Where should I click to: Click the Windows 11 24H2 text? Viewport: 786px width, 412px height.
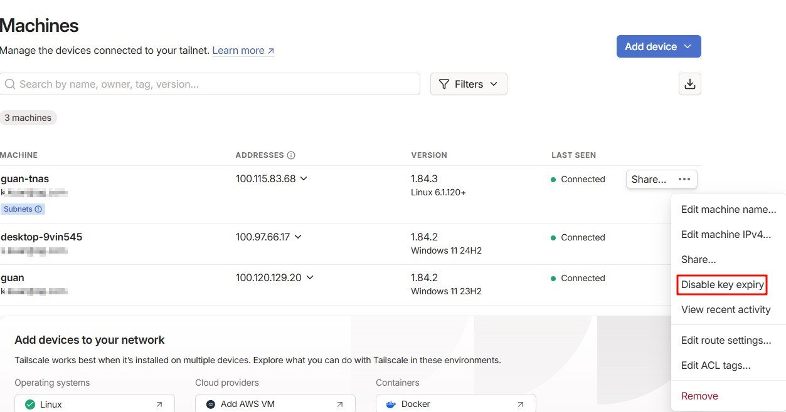pos(446,250)
